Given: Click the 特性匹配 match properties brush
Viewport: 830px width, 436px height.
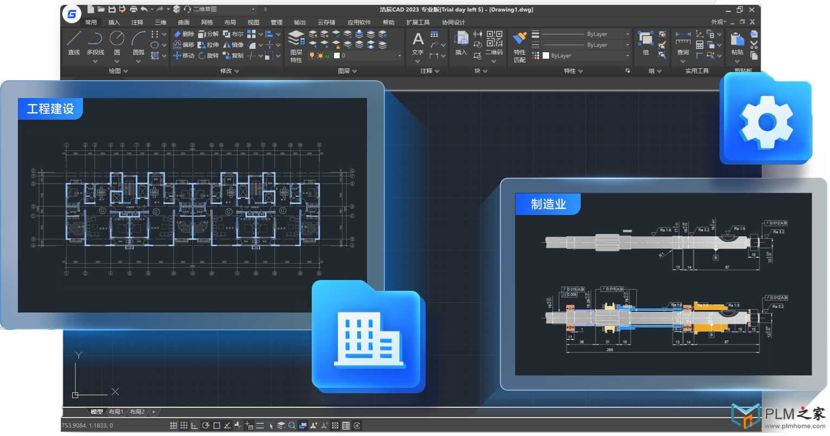Looking at the screenshot, I should pyautogui.click(x=520, y=47).
